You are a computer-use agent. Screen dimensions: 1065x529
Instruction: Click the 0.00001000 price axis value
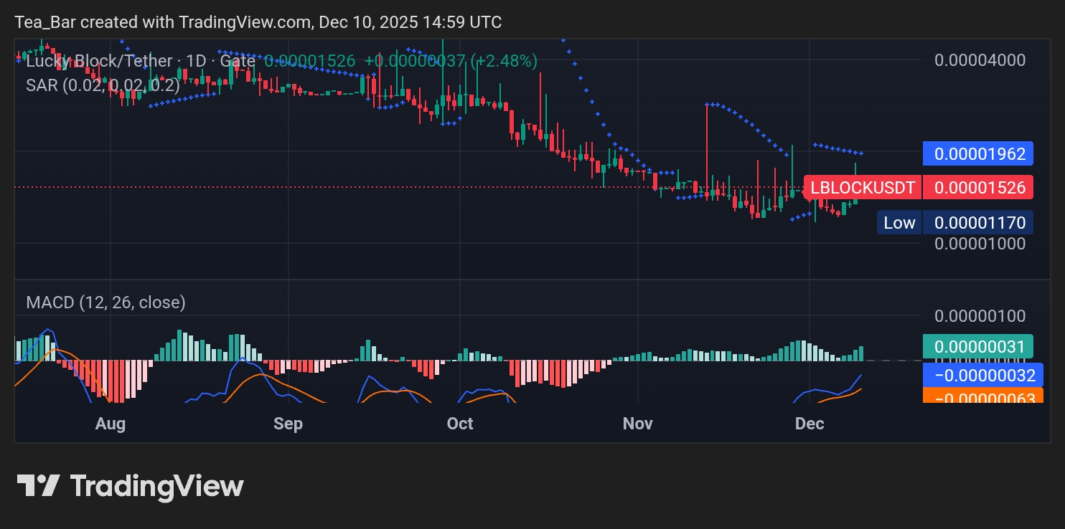[980, 243]
